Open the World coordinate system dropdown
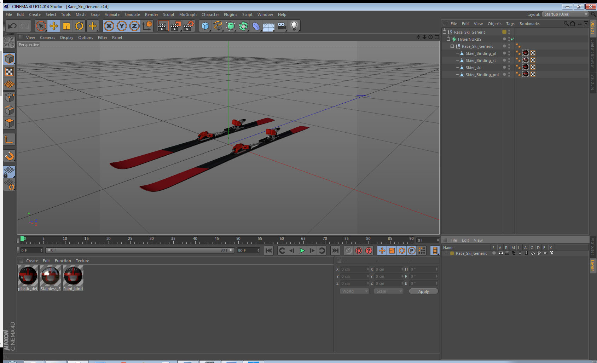 354,291
